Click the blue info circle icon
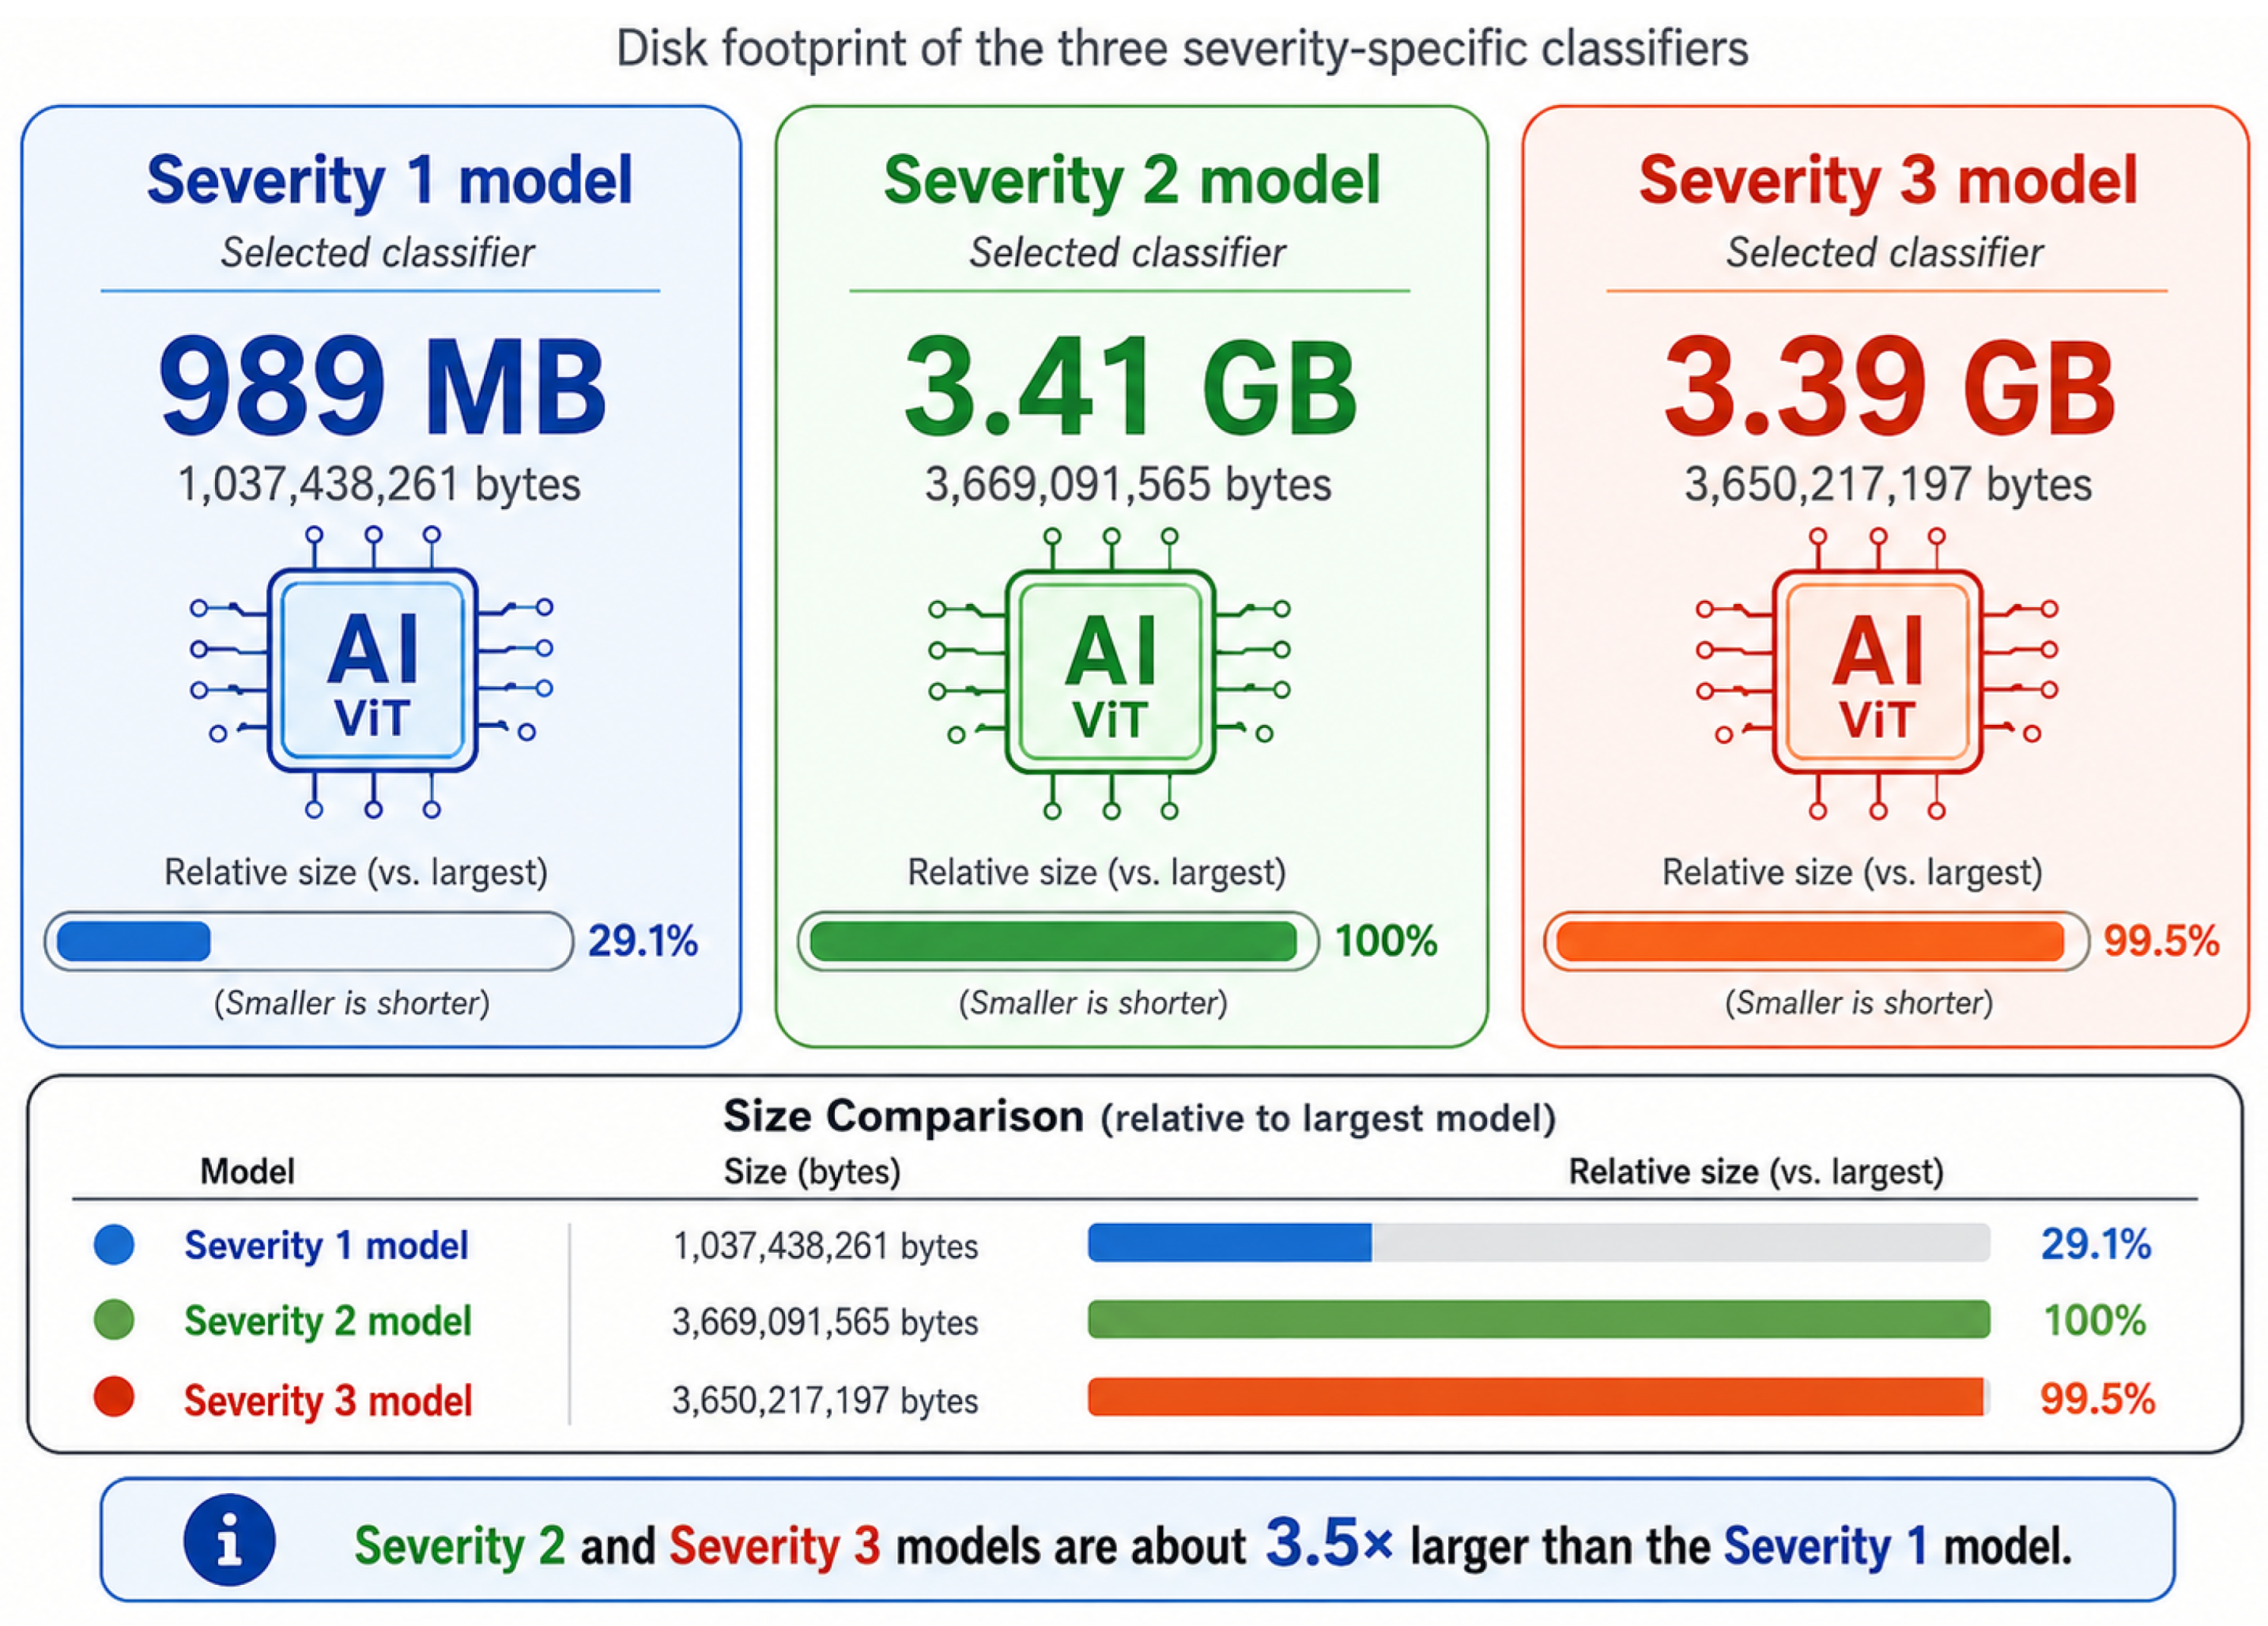Viewport: 2268px width, 1626px height. pyautogui.click(x=229, y=1540)
